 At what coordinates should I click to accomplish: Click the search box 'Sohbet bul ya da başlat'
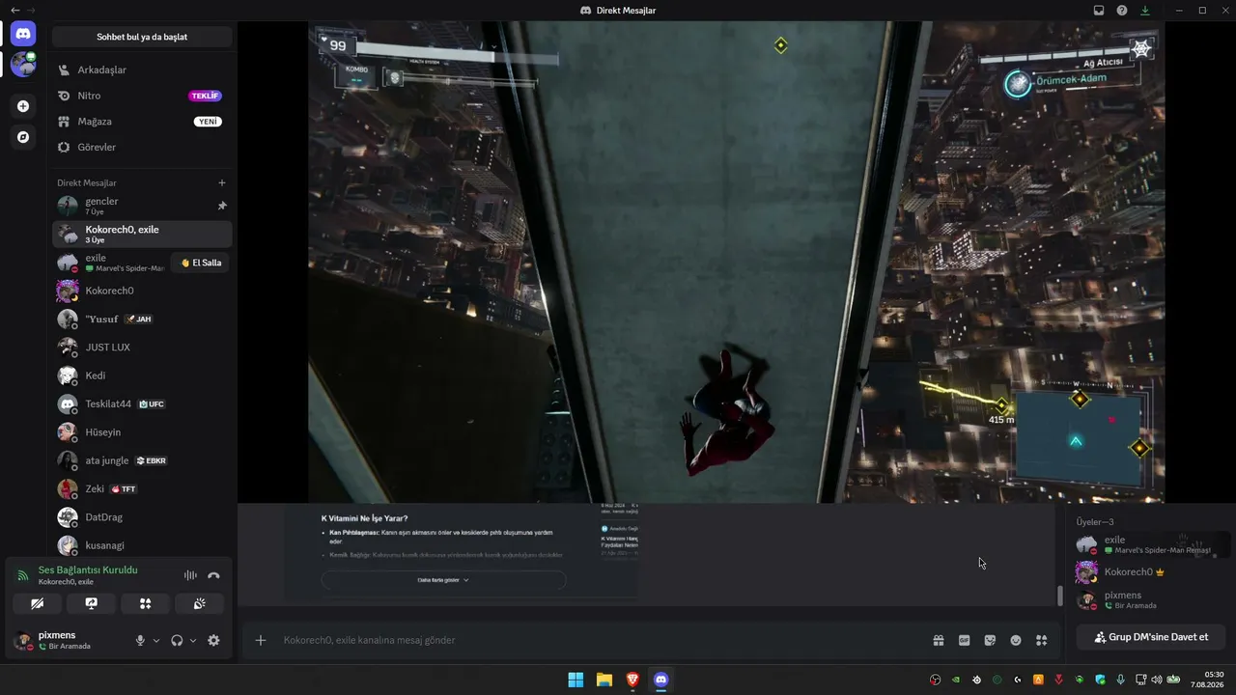pos(142,37)
